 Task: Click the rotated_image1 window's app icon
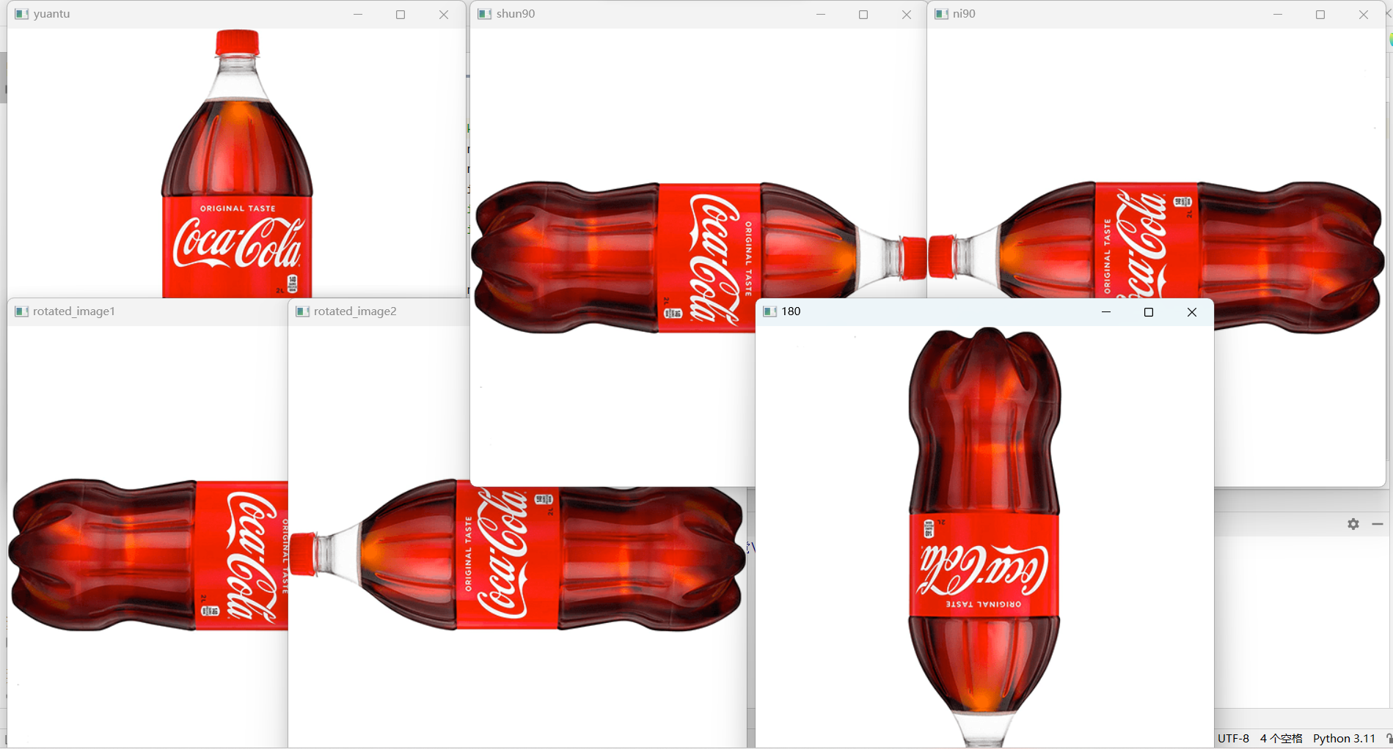tap(21, 311)
